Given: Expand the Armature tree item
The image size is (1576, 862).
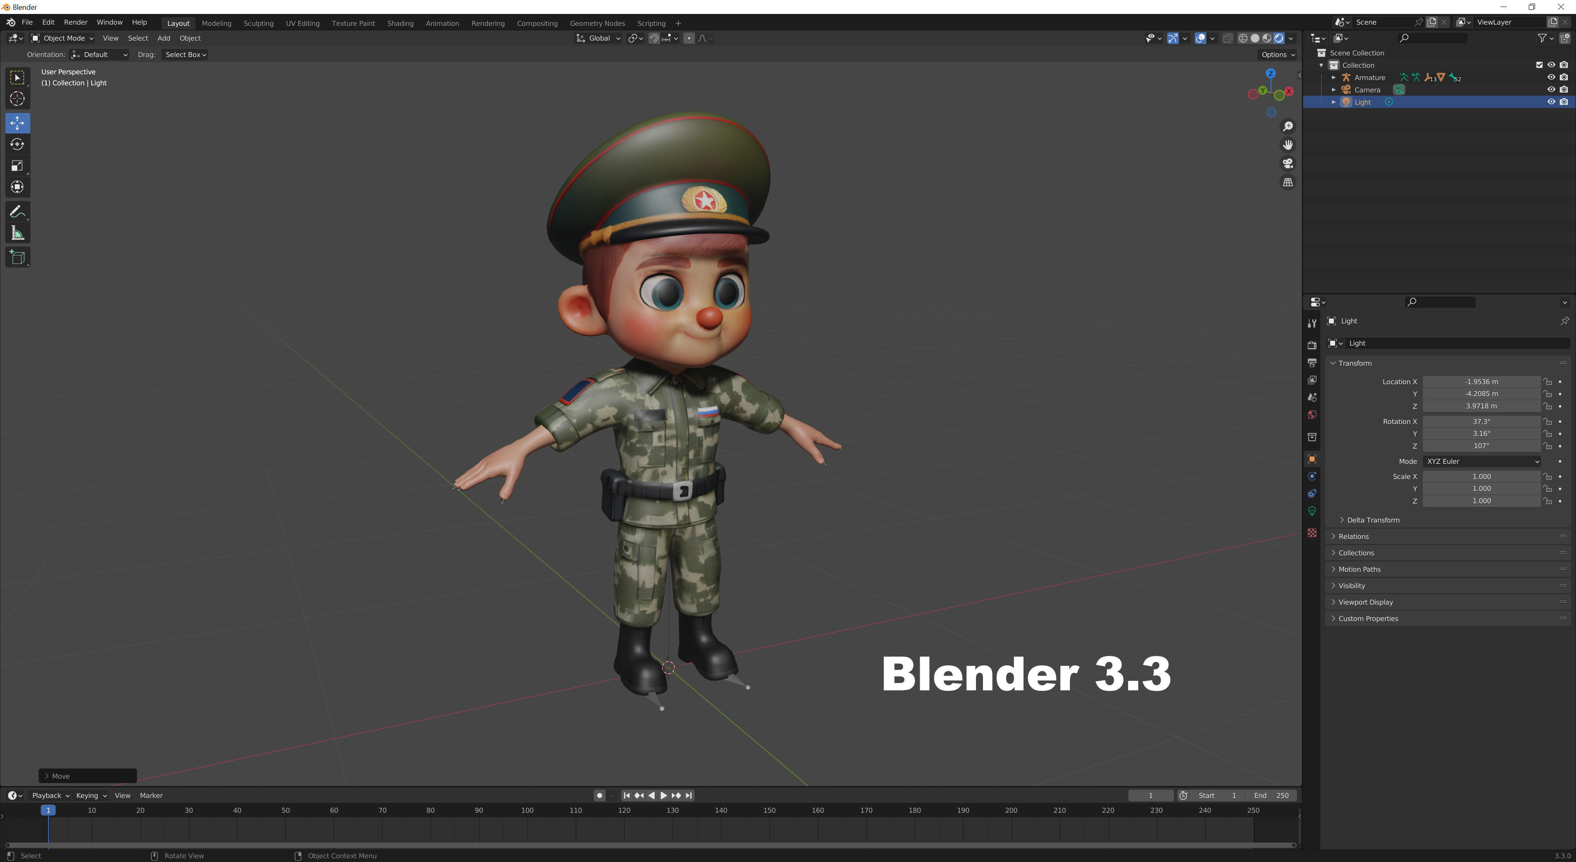Looking at the screenshot, I should [1334, 78].
